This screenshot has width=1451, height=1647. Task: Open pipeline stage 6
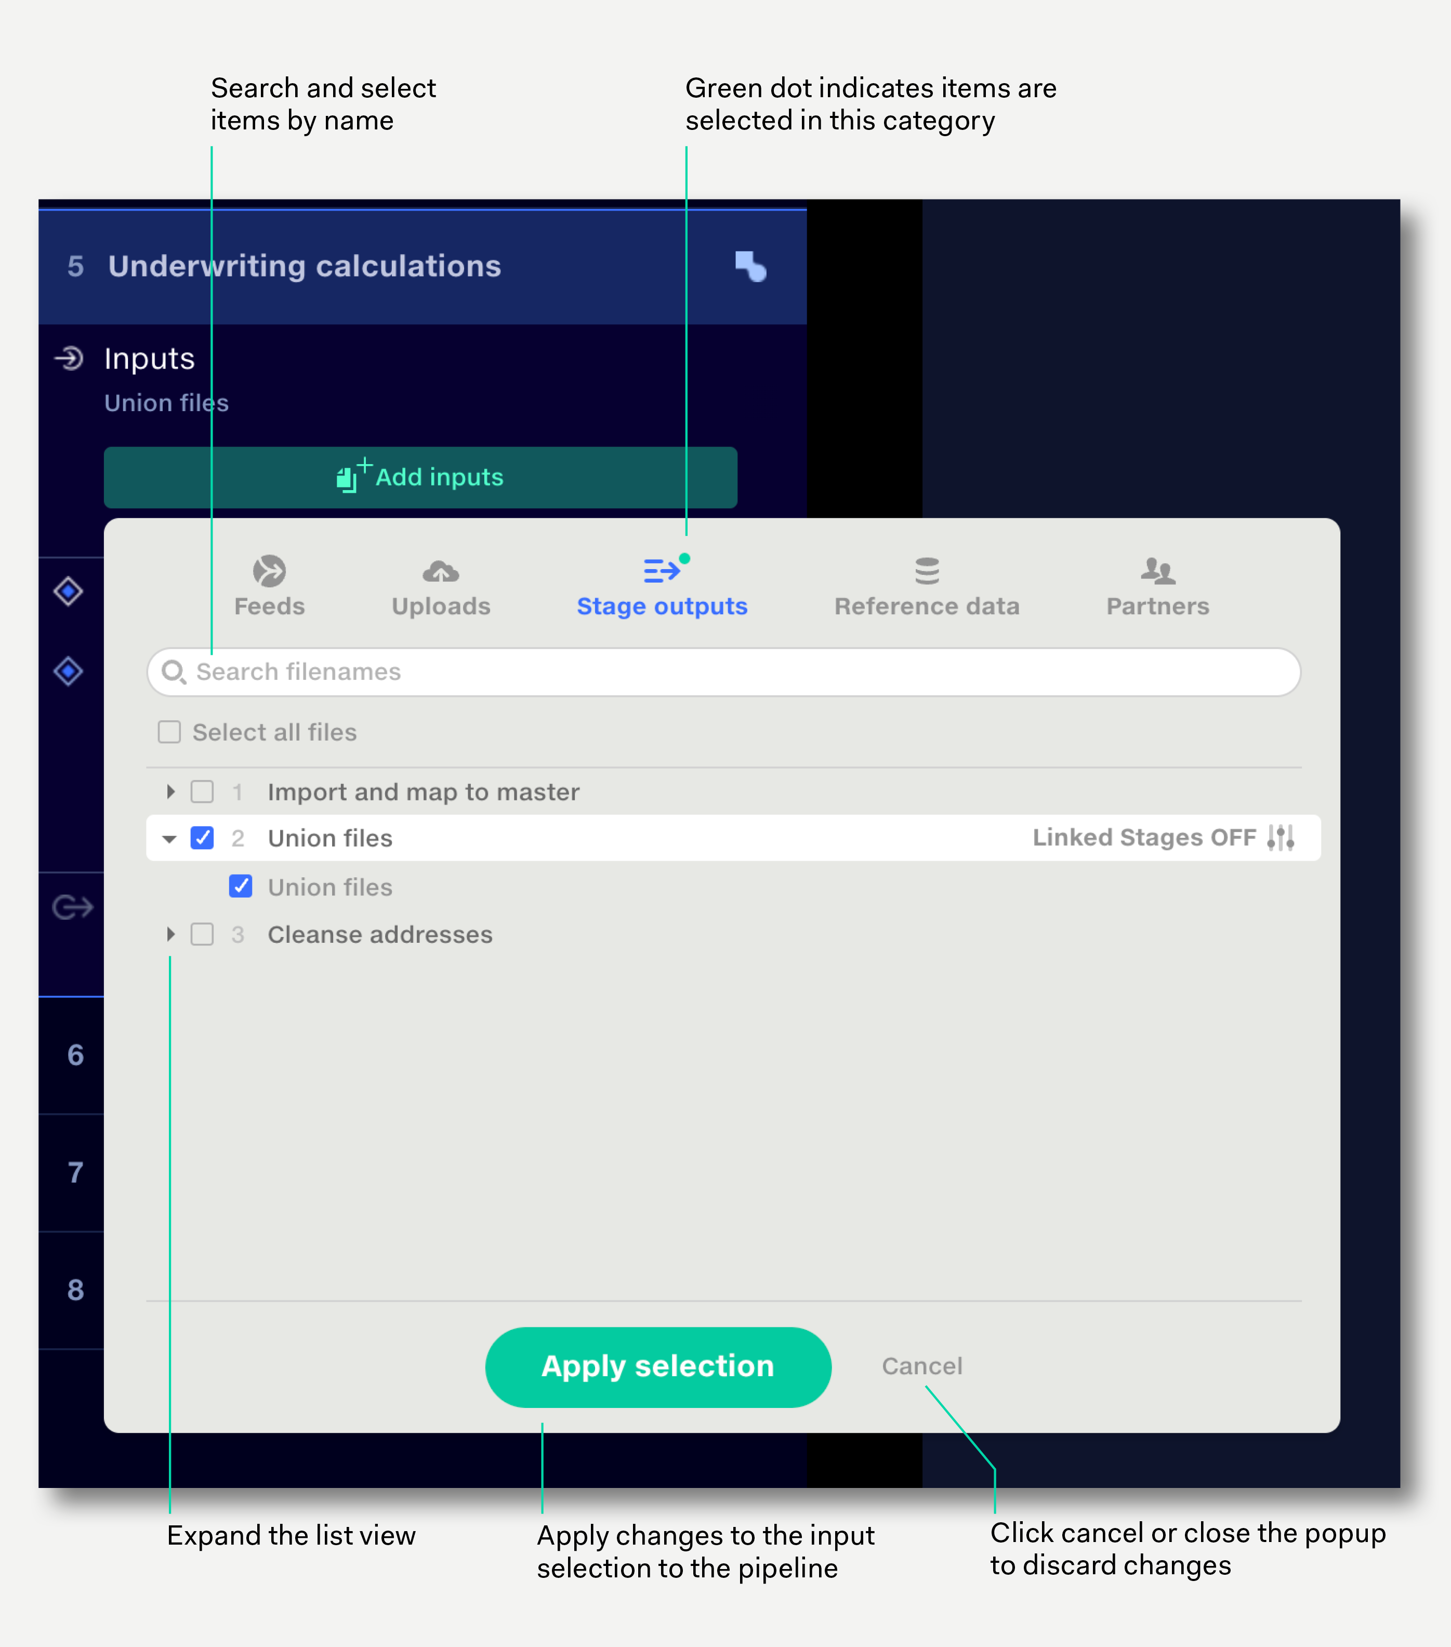[x=75, y=1055]
